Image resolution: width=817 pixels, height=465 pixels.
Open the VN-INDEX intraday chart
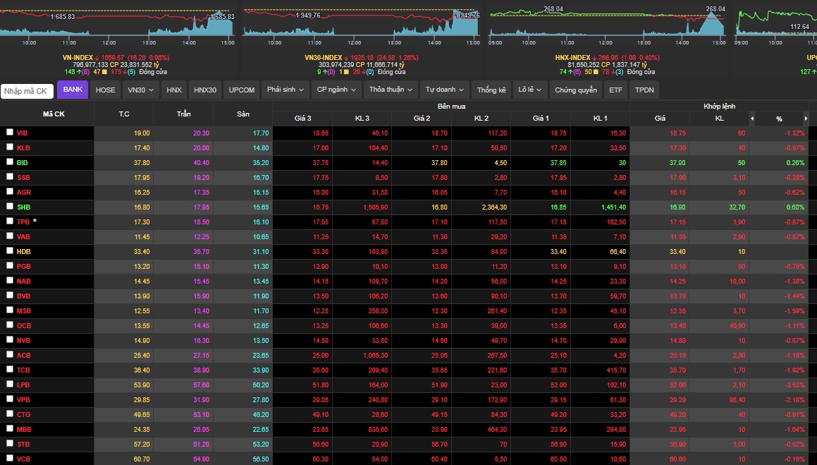pos(117,23)
